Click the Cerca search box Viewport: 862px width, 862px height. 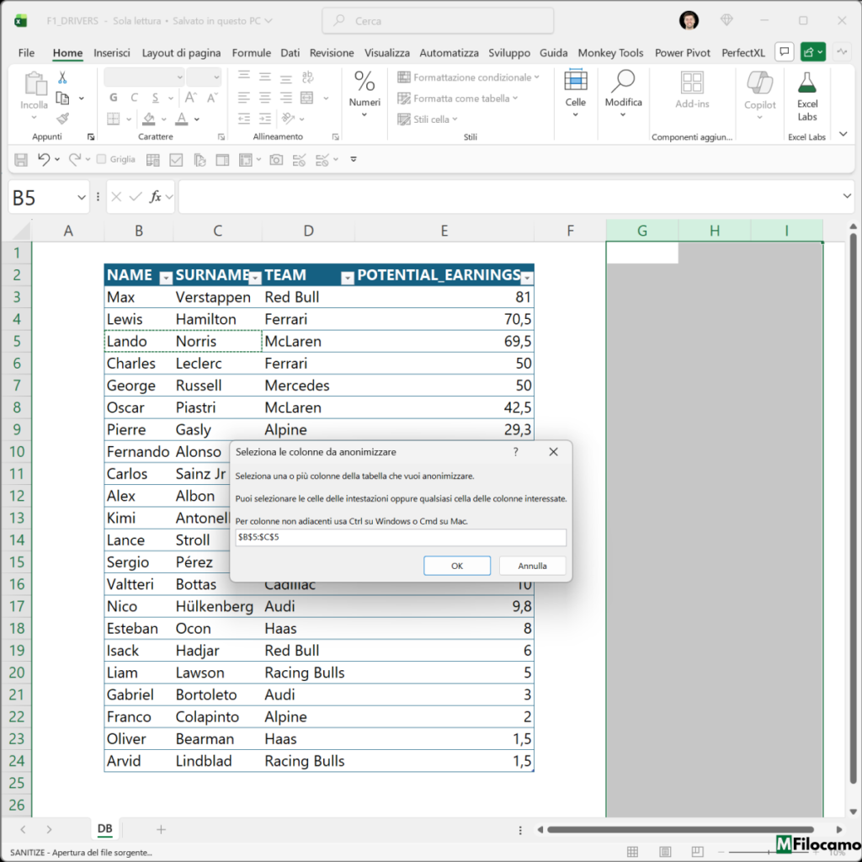[x=438, y=21]
